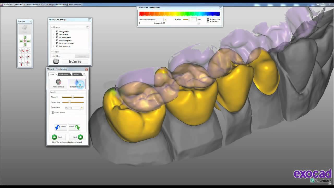Toggle the Show Brush checkbox
334x188 pixels.
point(53,113)
